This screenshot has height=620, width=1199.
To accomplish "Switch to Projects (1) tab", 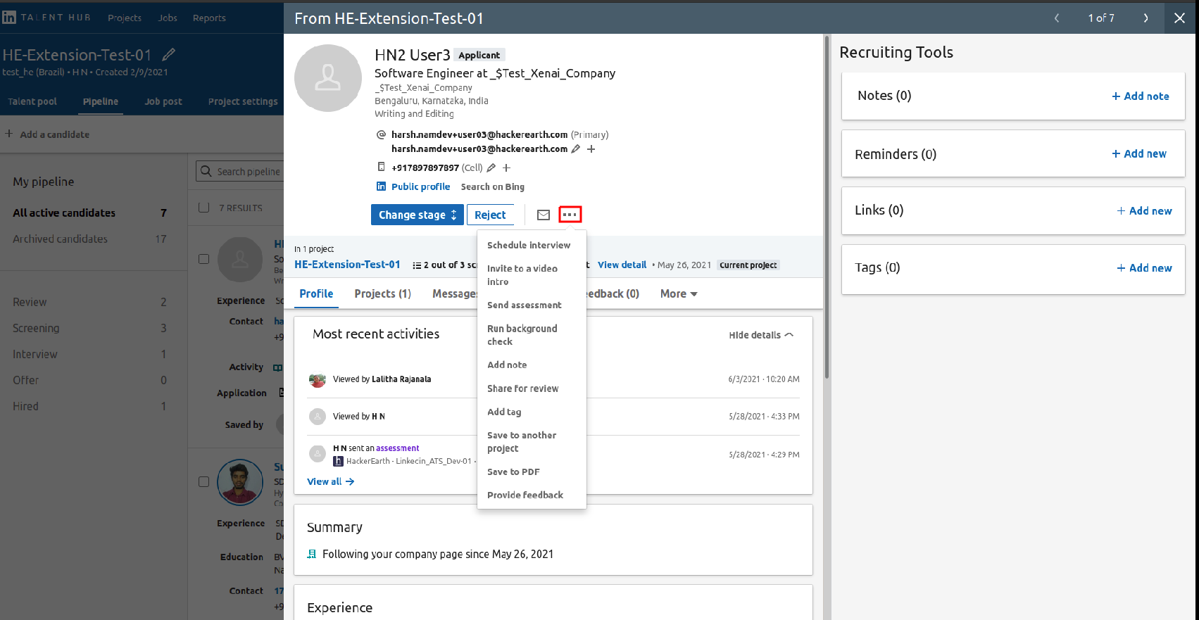I will pos(382,293).
